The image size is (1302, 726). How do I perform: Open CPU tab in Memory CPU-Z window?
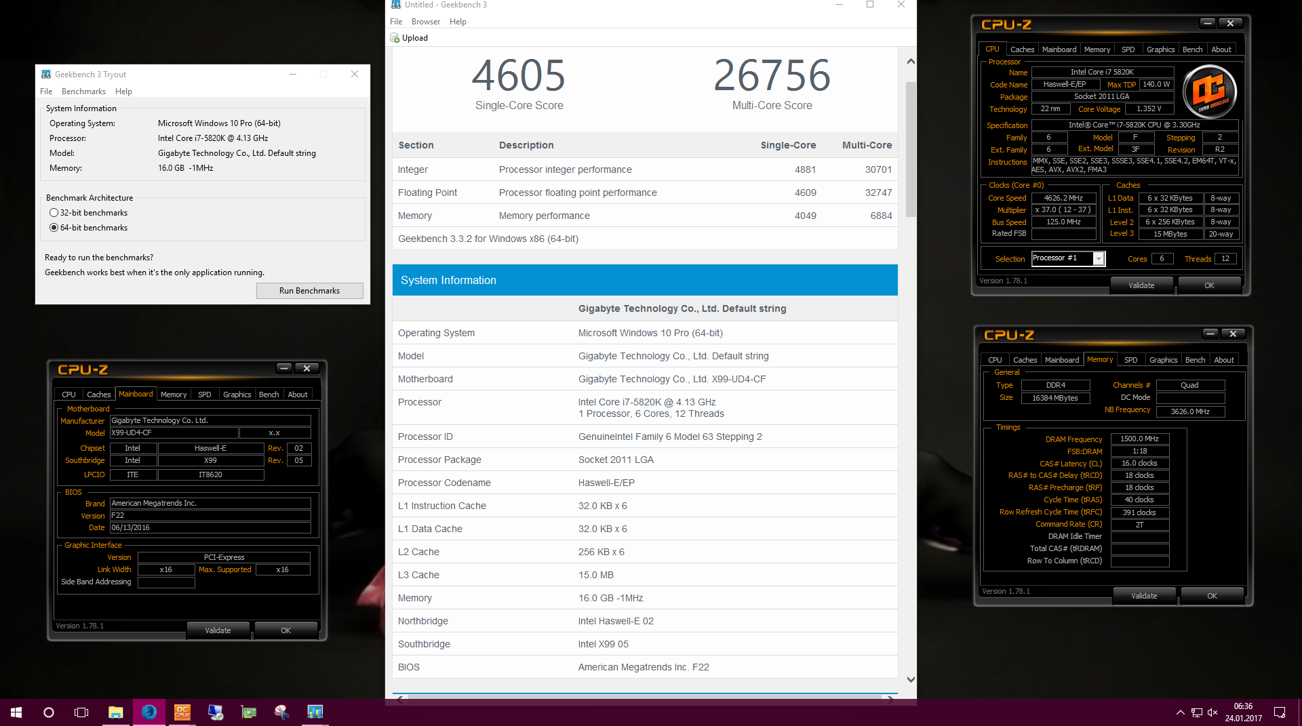[x=995, y=360]
